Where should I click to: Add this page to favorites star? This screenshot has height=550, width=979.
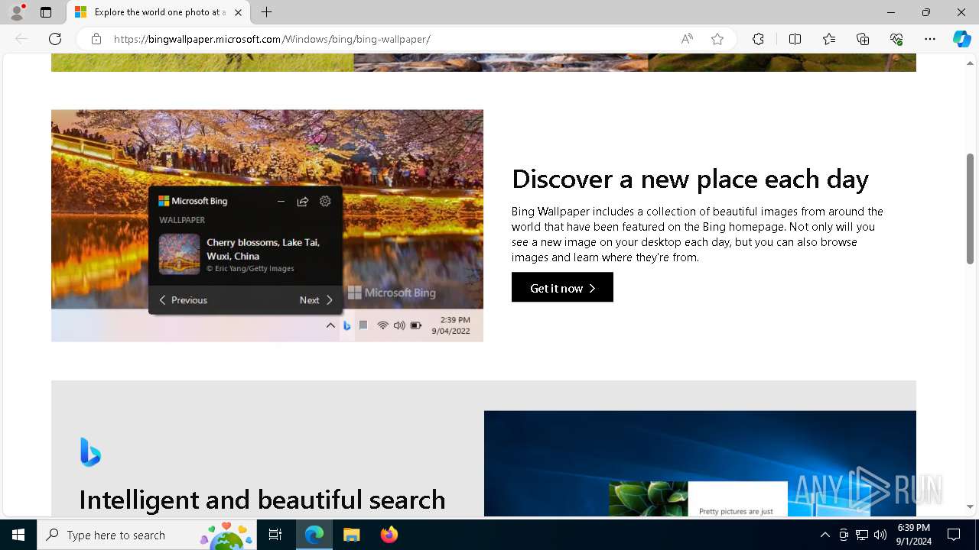[717, 39]
